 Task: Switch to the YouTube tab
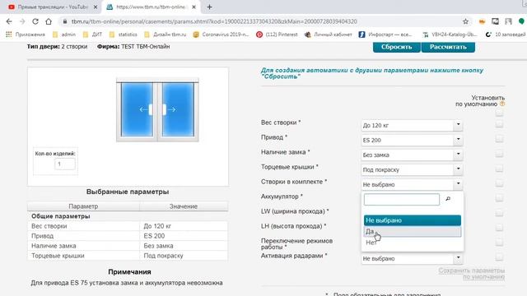tap(52, 7)
